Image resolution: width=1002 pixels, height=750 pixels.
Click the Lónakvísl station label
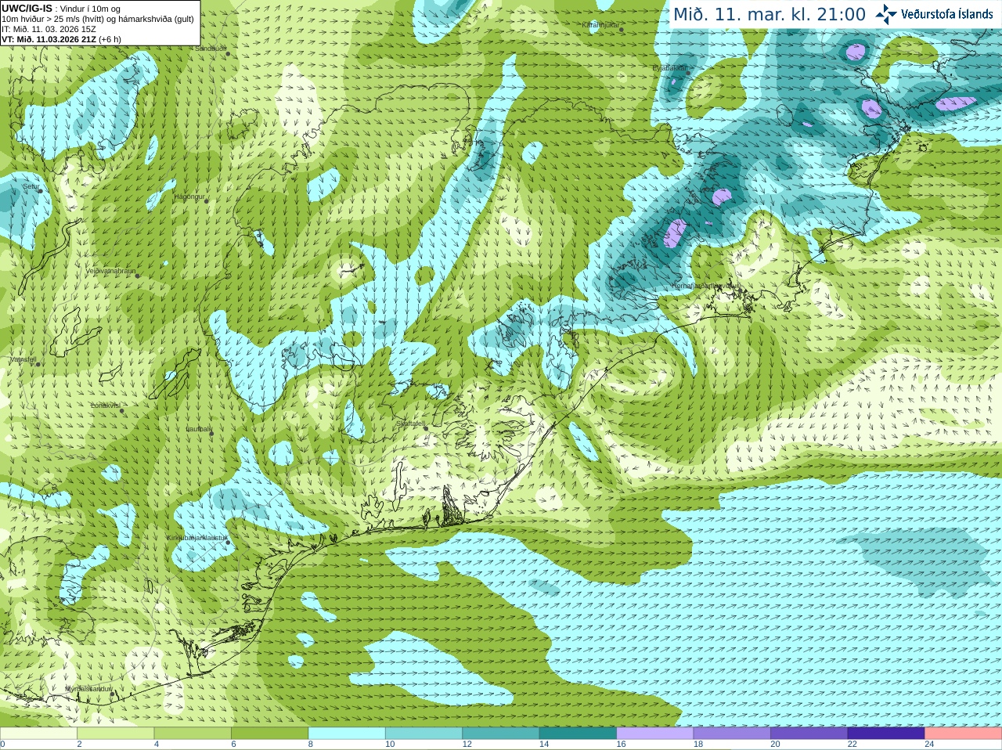point(106,406)
